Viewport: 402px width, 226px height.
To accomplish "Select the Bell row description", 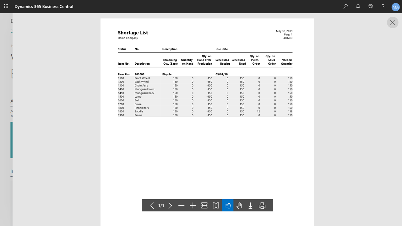I will [x=137, y=100].
